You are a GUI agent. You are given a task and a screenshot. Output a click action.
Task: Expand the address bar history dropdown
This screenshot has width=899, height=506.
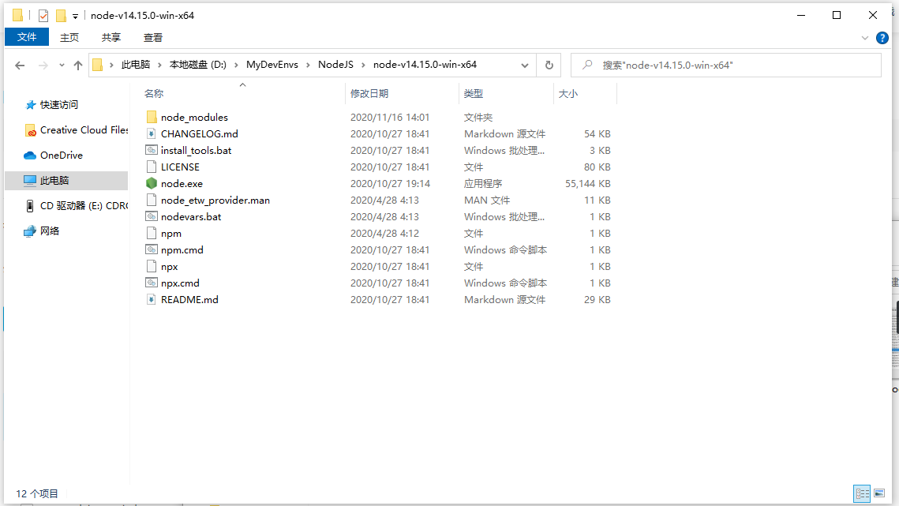coord(525,66)
